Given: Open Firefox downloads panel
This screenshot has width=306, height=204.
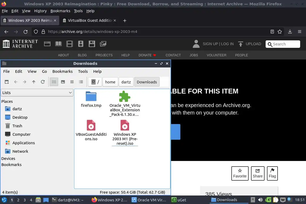Looking at the screenshot, I should [290, 32].
